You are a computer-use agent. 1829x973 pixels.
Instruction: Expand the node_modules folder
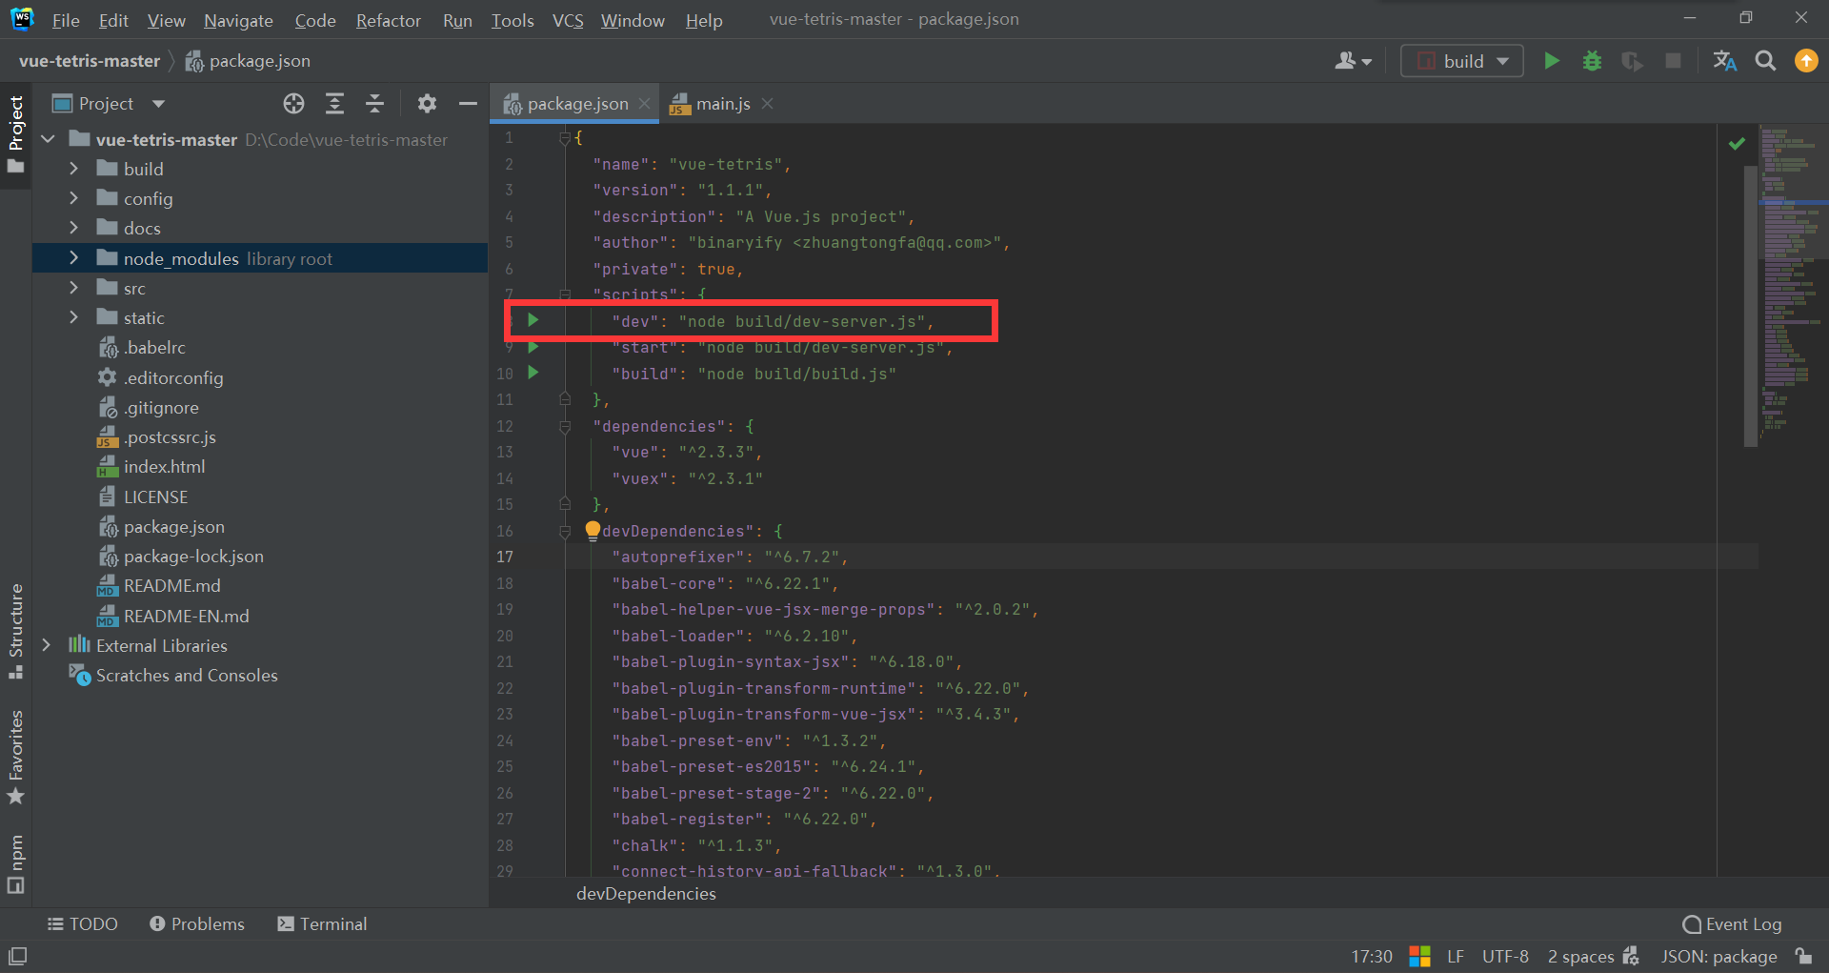(73, 258)
